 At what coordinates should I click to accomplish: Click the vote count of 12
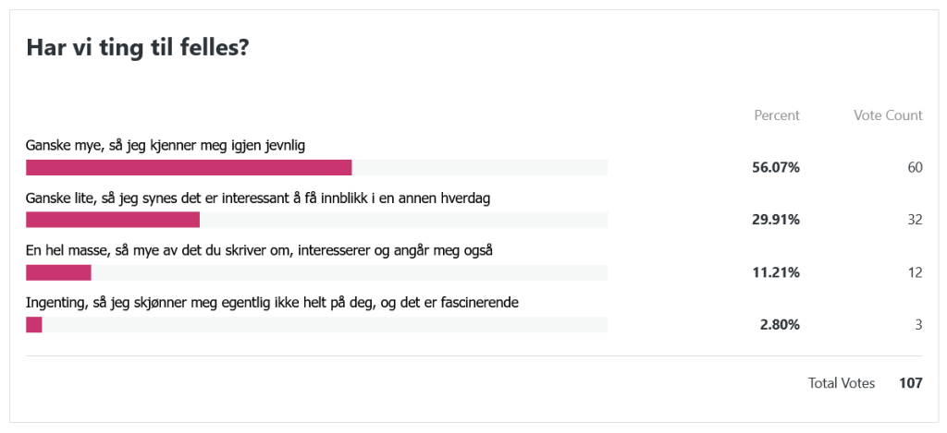click(x=915, y=272)
